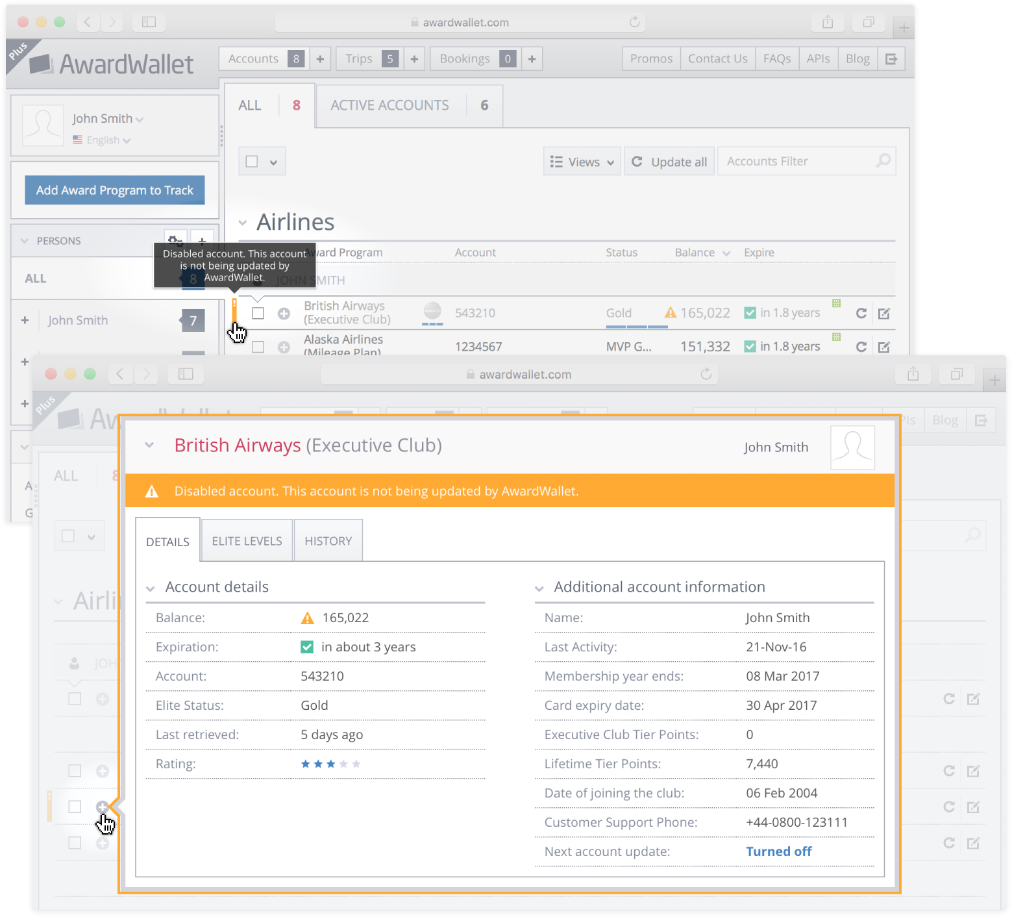Collapse the Account details section

151,588
